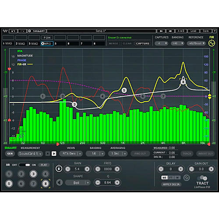Open the SoundGrid 1 measurement dropdown
Viewport: 219px width, 219px height.
[x=30, y=154]
